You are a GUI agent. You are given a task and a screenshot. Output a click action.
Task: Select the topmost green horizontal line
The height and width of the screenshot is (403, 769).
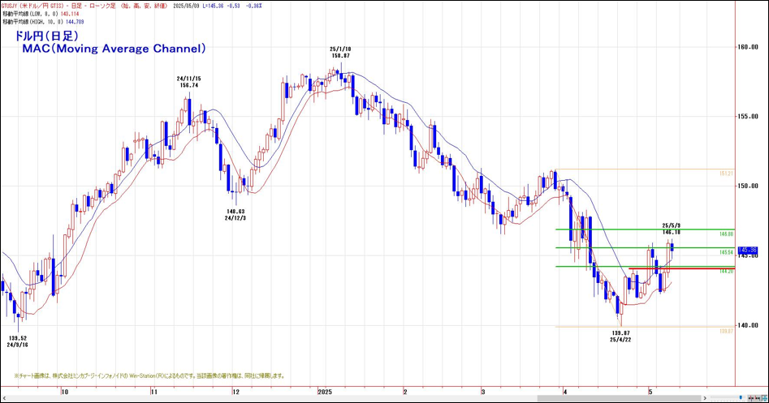[x=645, y=229]
